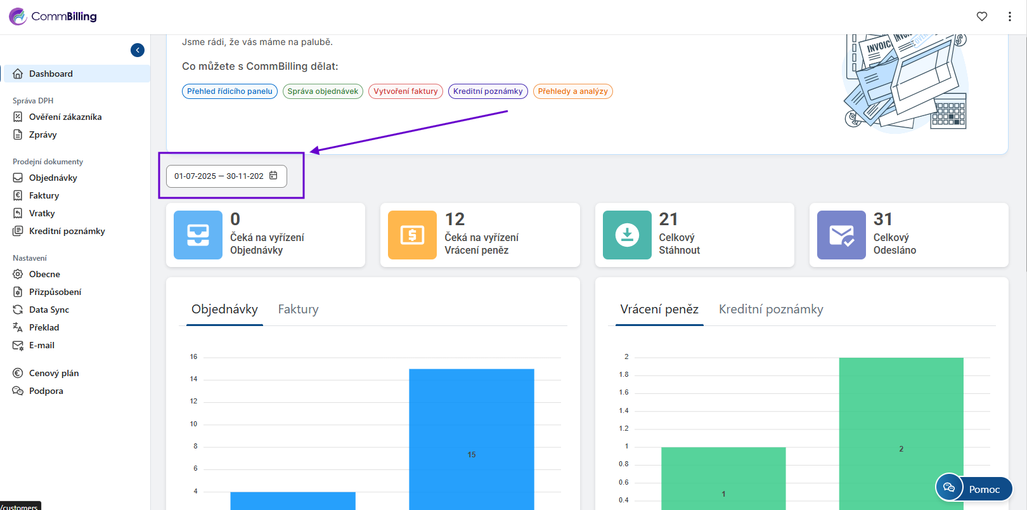Select the Vrácení peněz chart tab
The height and width of the screenshot is (510, 1027).
pos(659,310)
